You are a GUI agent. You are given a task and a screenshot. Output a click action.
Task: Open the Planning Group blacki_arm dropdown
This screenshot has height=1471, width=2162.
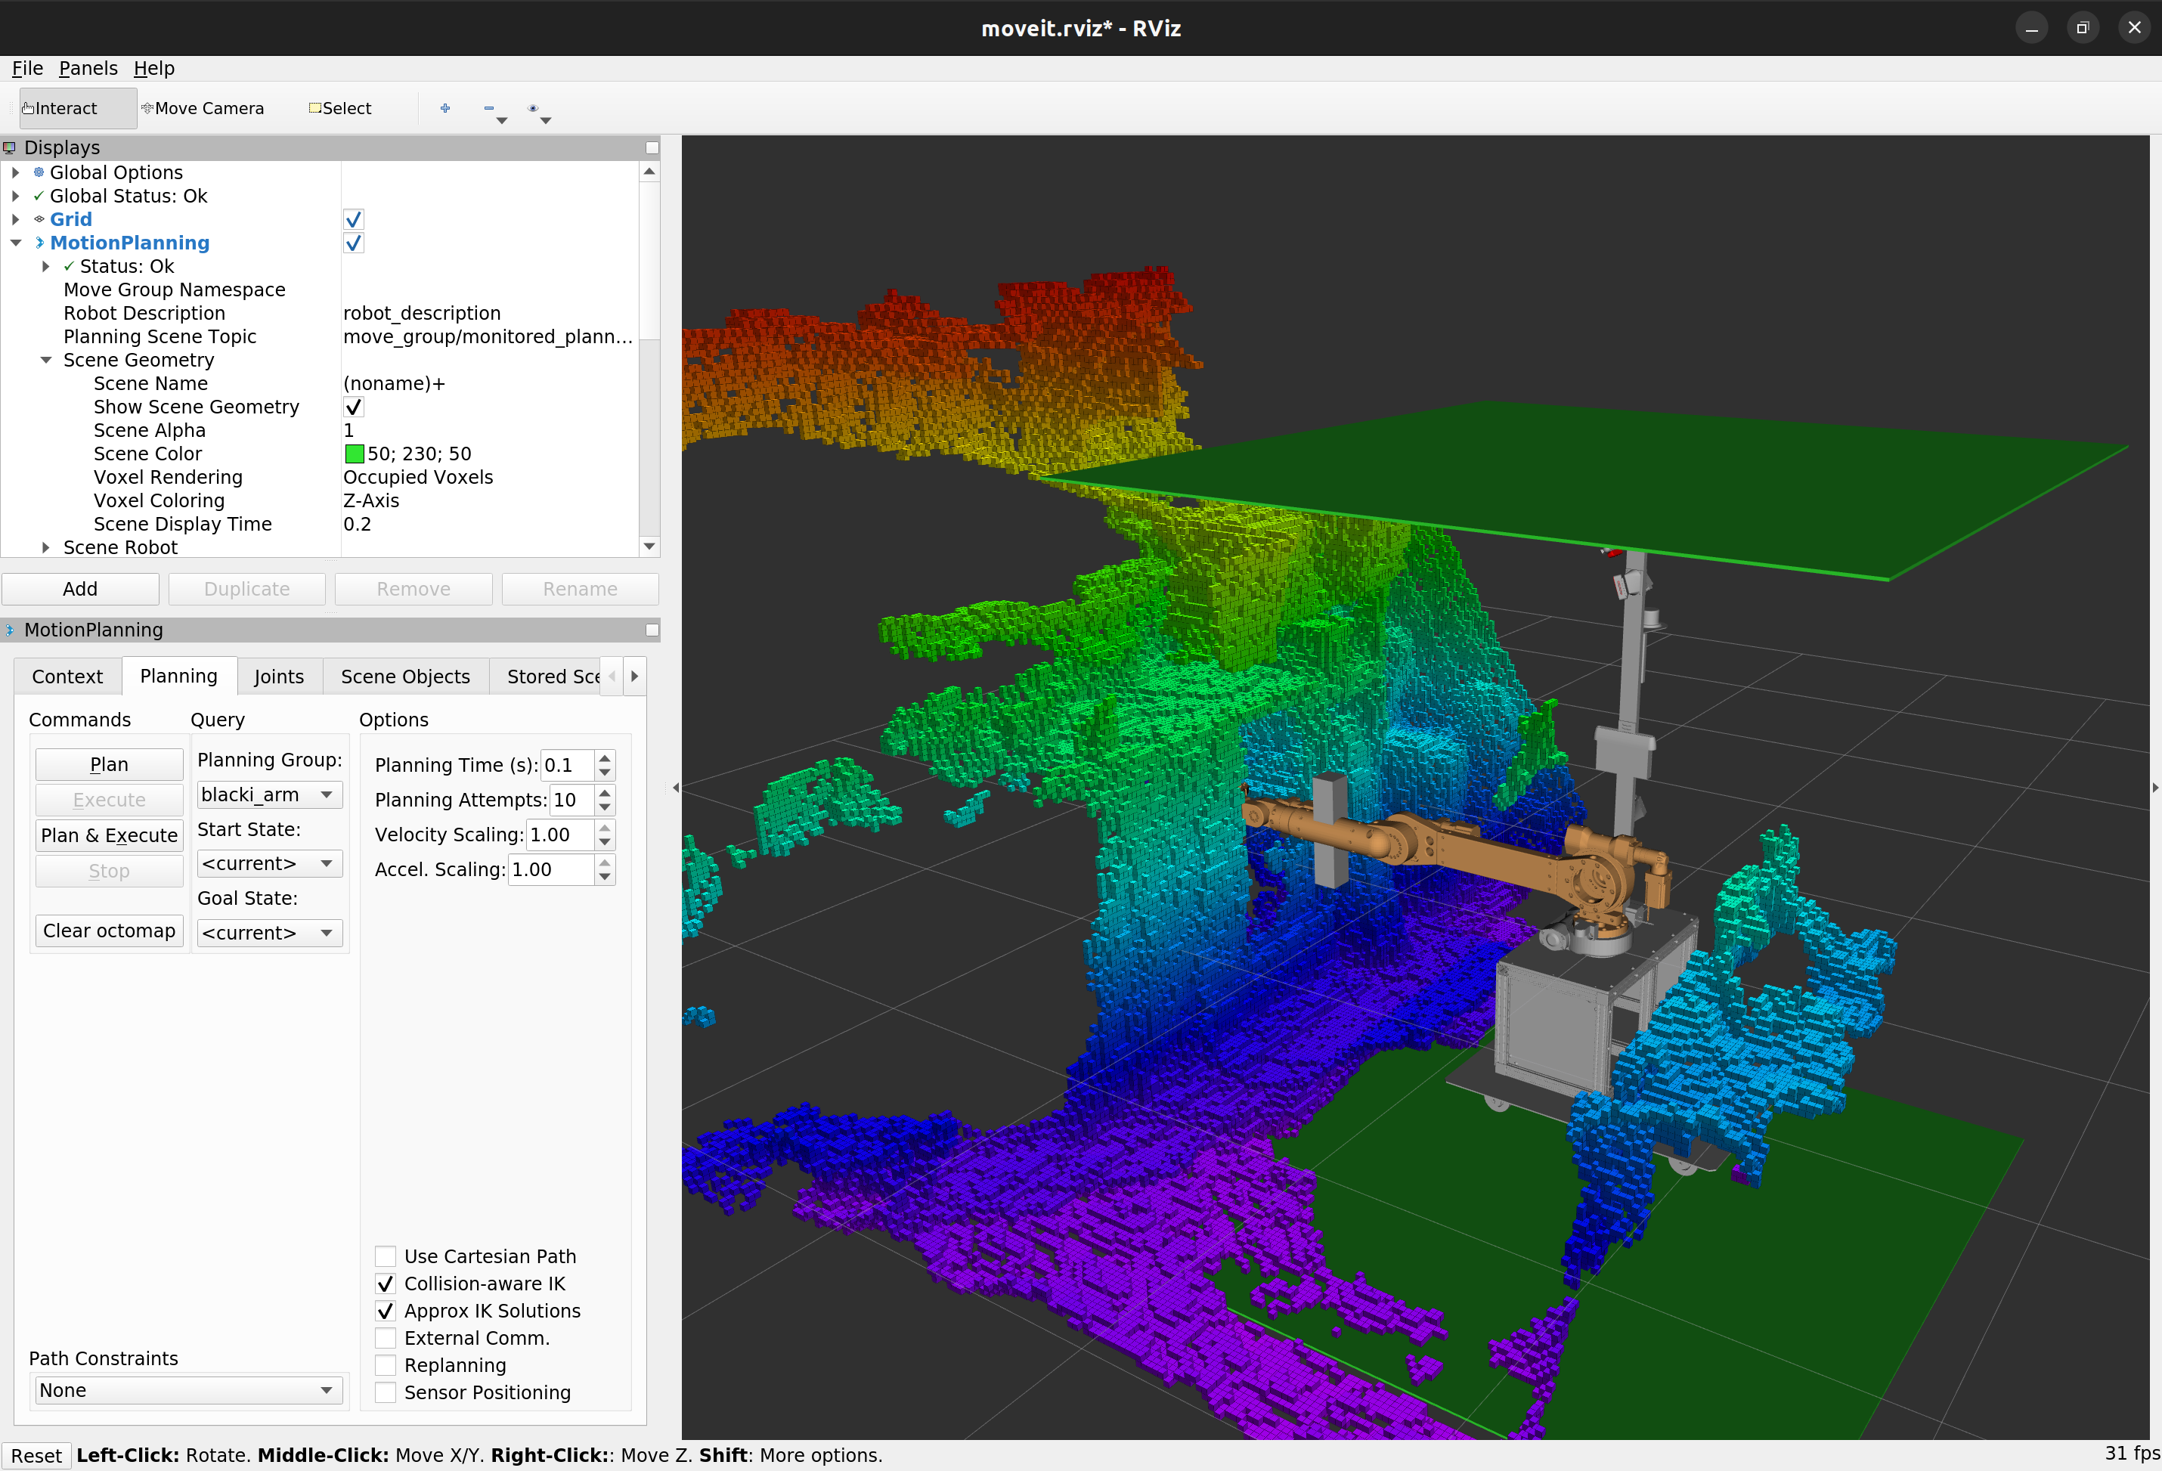click(269, 794)
